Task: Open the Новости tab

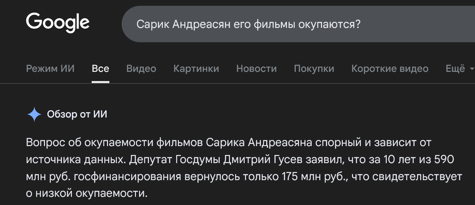Action: point(257,69)
